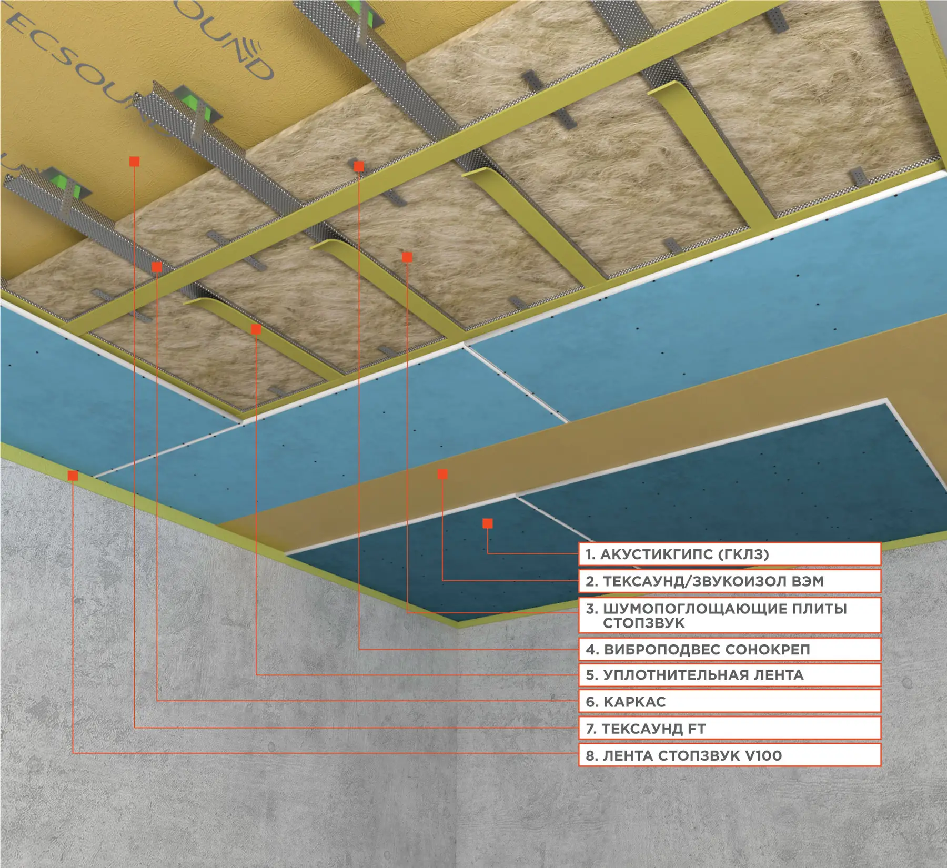Select the label "4. ВИБРОПОДВЕС СОНОКРЕП"
This screenshot has width=947, height=868.
pyautogui.click(x=730, y=649)
